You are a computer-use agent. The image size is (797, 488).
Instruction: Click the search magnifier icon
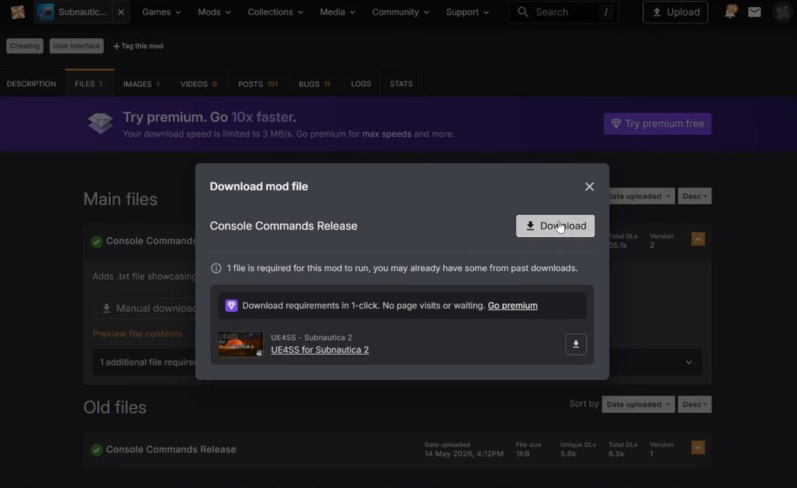point(522,11)
